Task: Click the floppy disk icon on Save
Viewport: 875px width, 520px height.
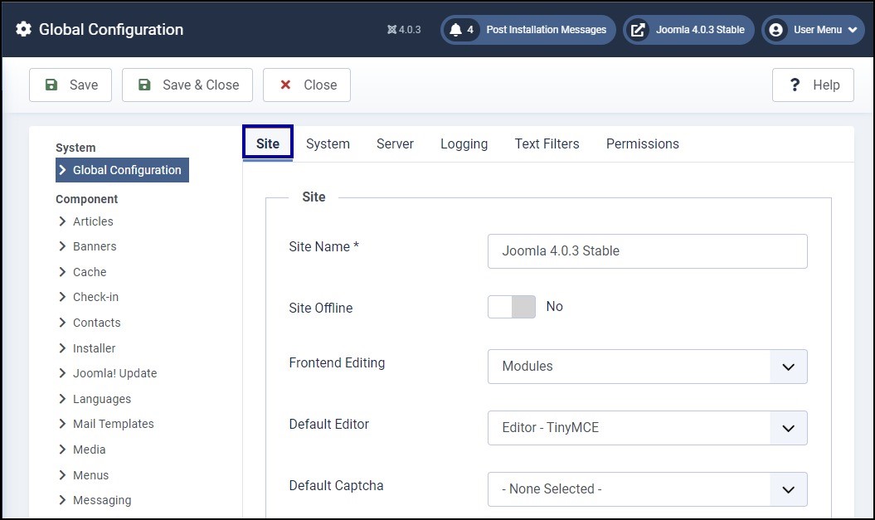Action: click(x=51, y=85)
